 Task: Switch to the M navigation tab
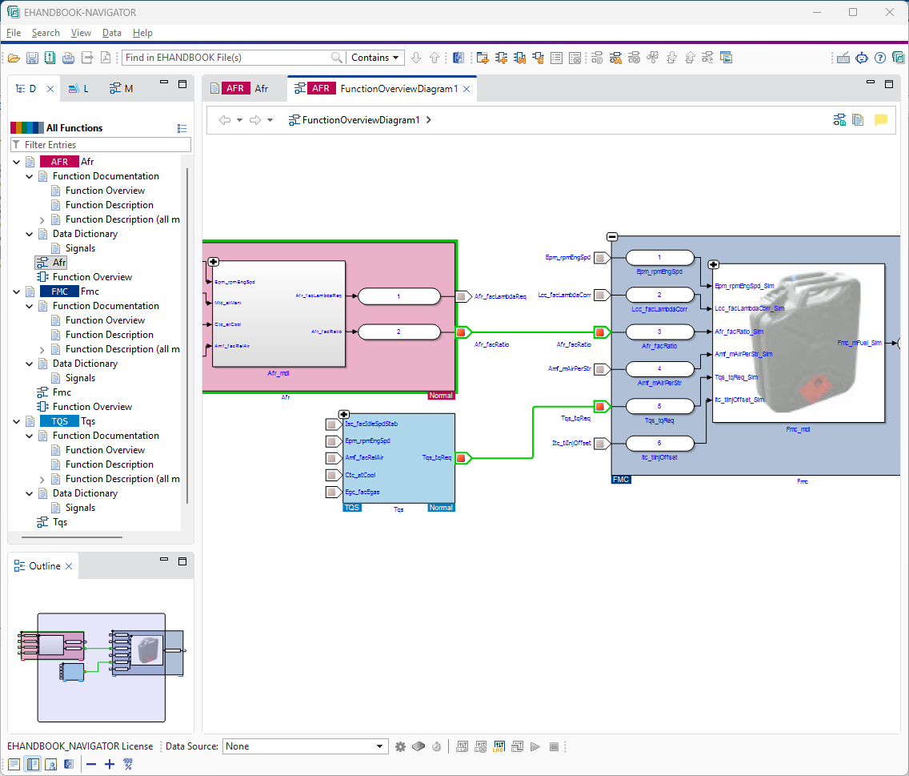122,88
